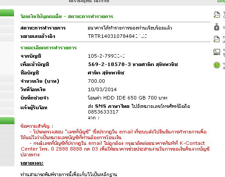This screenshot has width=225, height=177.
Task: Click the baht money bag icon
Action: tap(217, 27)
